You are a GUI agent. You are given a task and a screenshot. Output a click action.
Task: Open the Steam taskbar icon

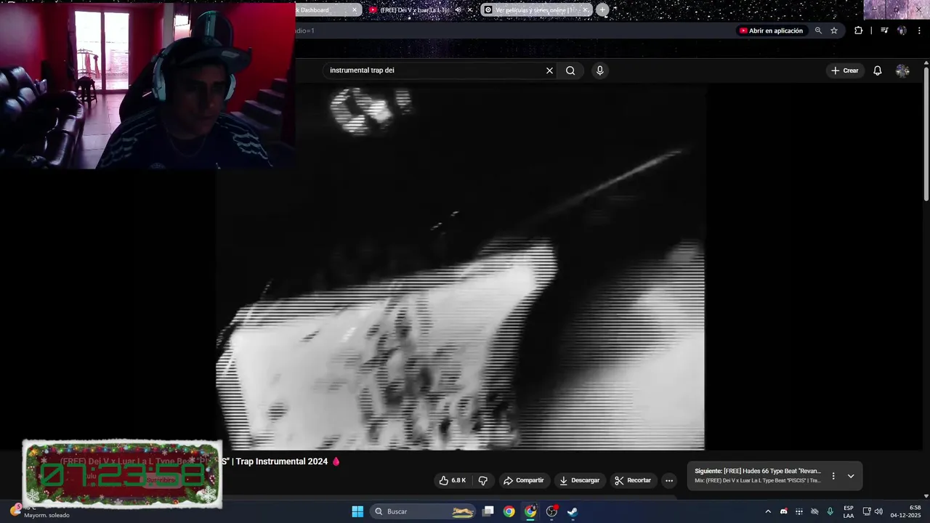pyautogui.click(x=573, y=511)
